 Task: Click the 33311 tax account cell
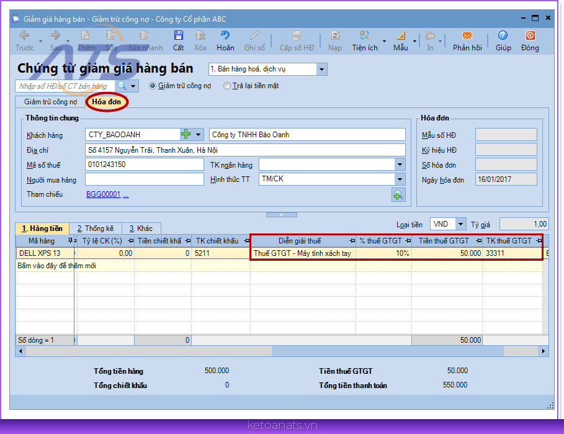pos(513,253)
